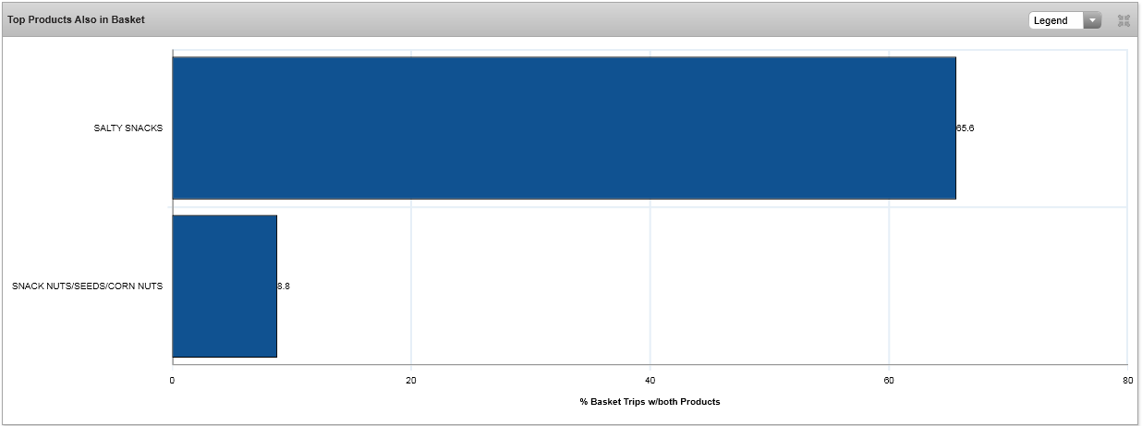
Task: Click the restore panel size icon
Action: coord(1124,20)
